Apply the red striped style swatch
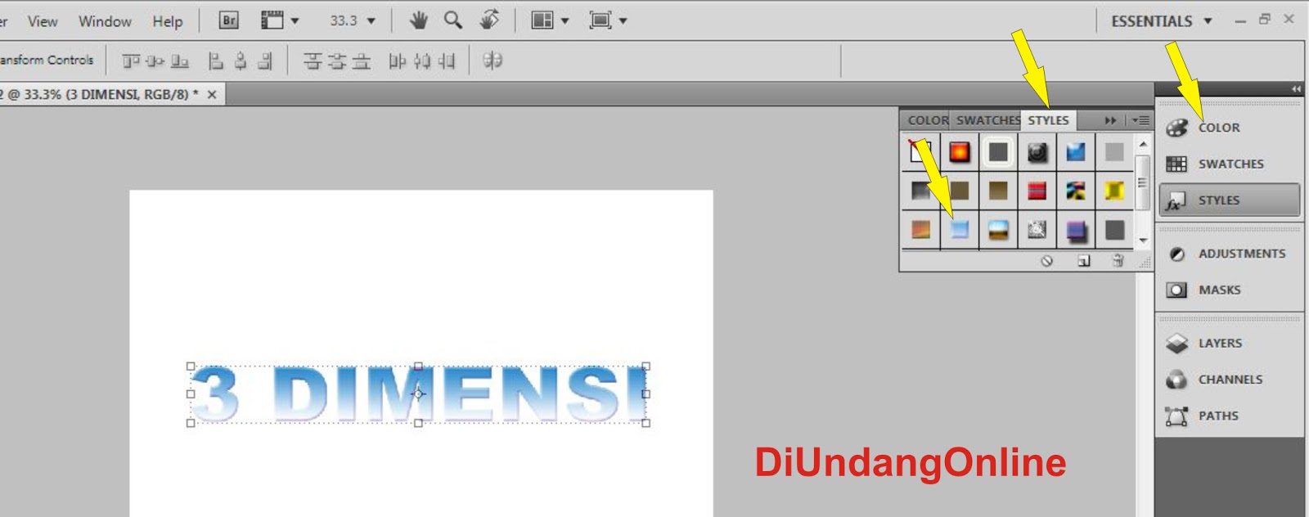The image size is (1309, 517). (1037, 191)
